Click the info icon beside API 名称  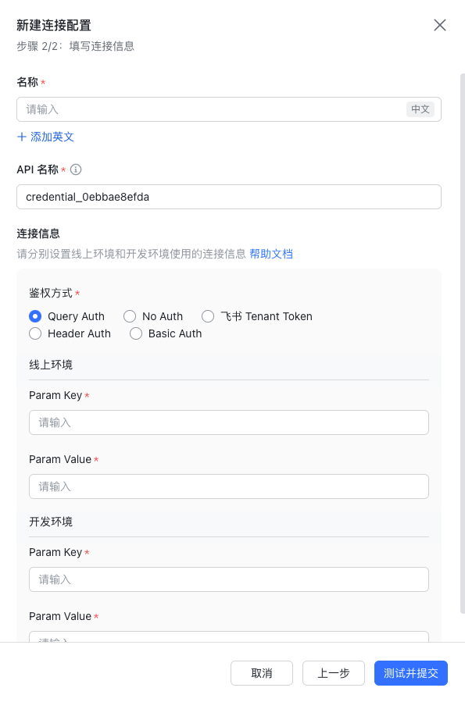click(x=76, y=169)
